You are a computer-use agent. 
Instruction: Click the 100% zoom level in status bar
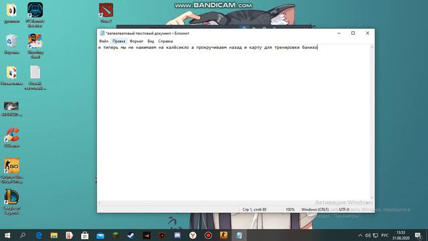[x=290, y=210]
